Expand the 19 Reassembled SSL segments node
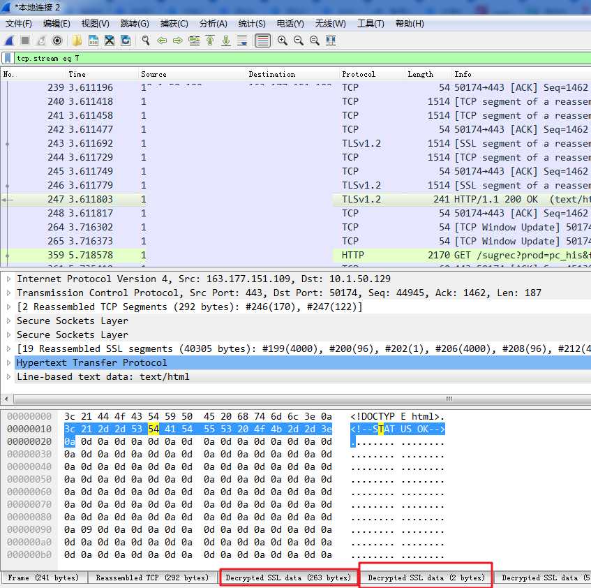 coord(8,349)
